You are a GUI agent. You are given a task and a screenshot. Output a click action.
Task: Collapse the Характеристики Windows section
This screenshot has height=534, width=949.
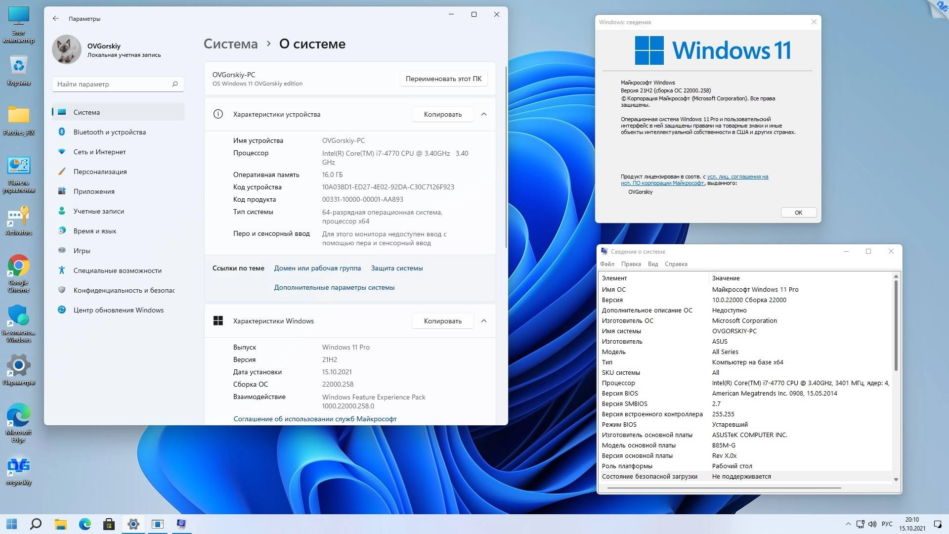[x=484, y=320]
